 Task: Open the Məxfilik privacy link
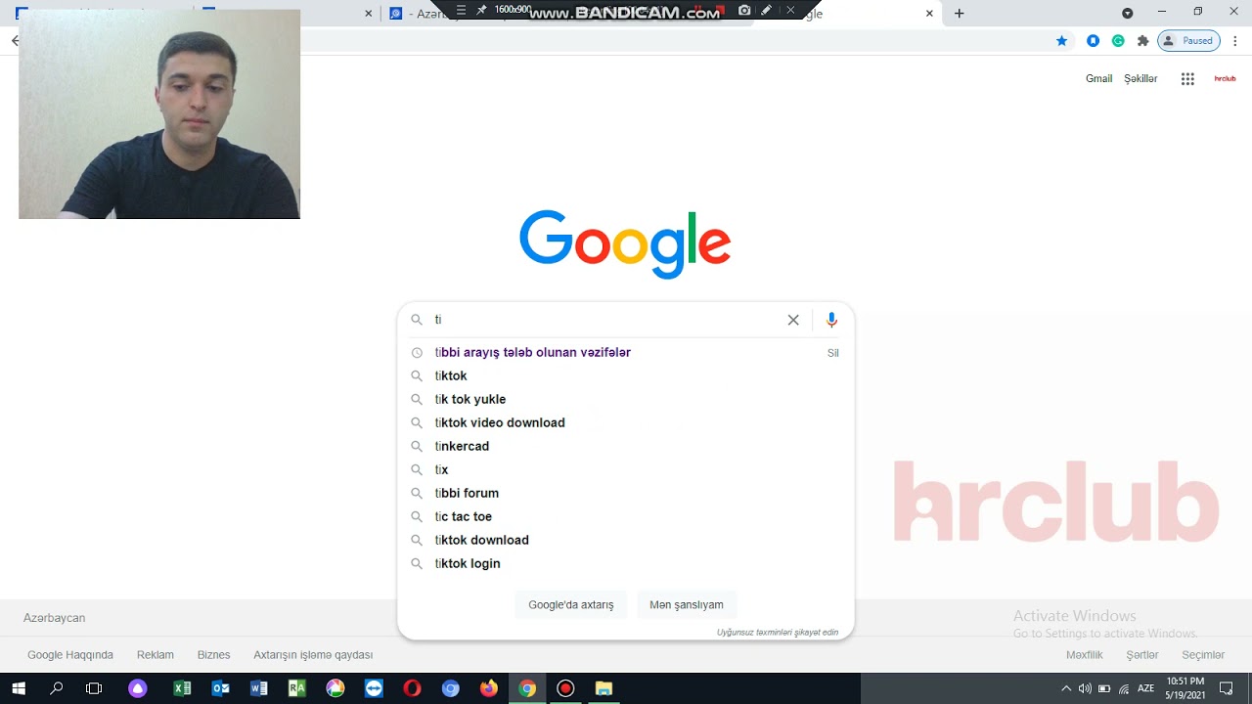tap(1084, 655)
